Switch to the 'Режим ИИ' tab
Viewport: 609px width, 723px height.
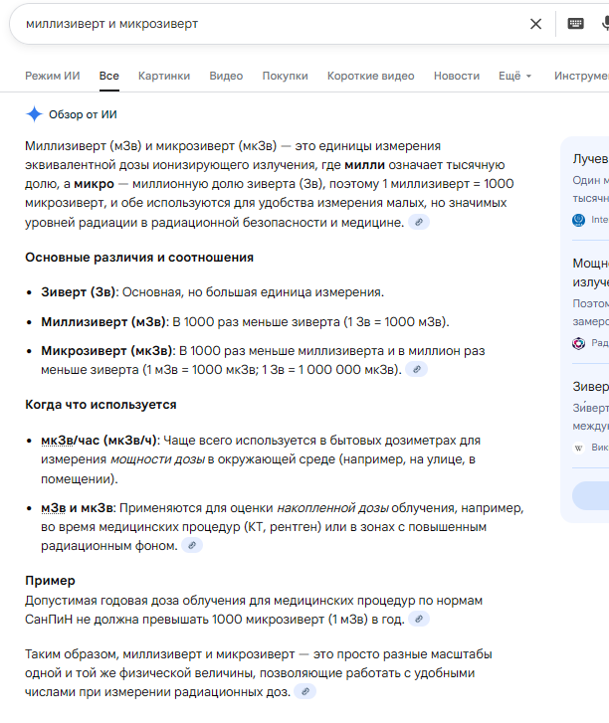click(53, 76)
